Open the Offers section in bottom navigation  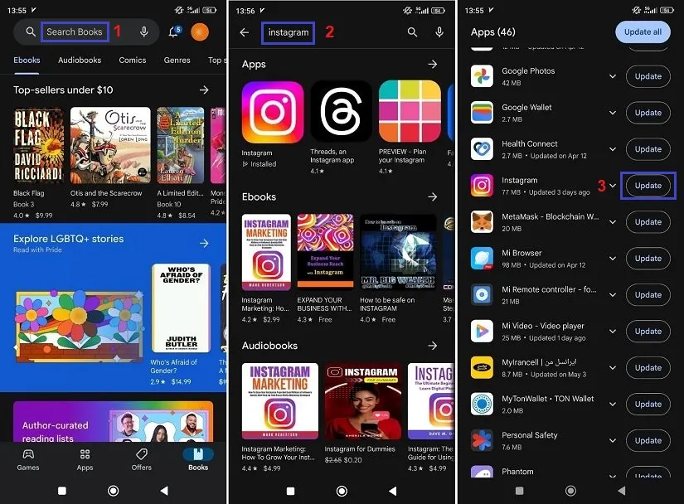click(141, 460)
